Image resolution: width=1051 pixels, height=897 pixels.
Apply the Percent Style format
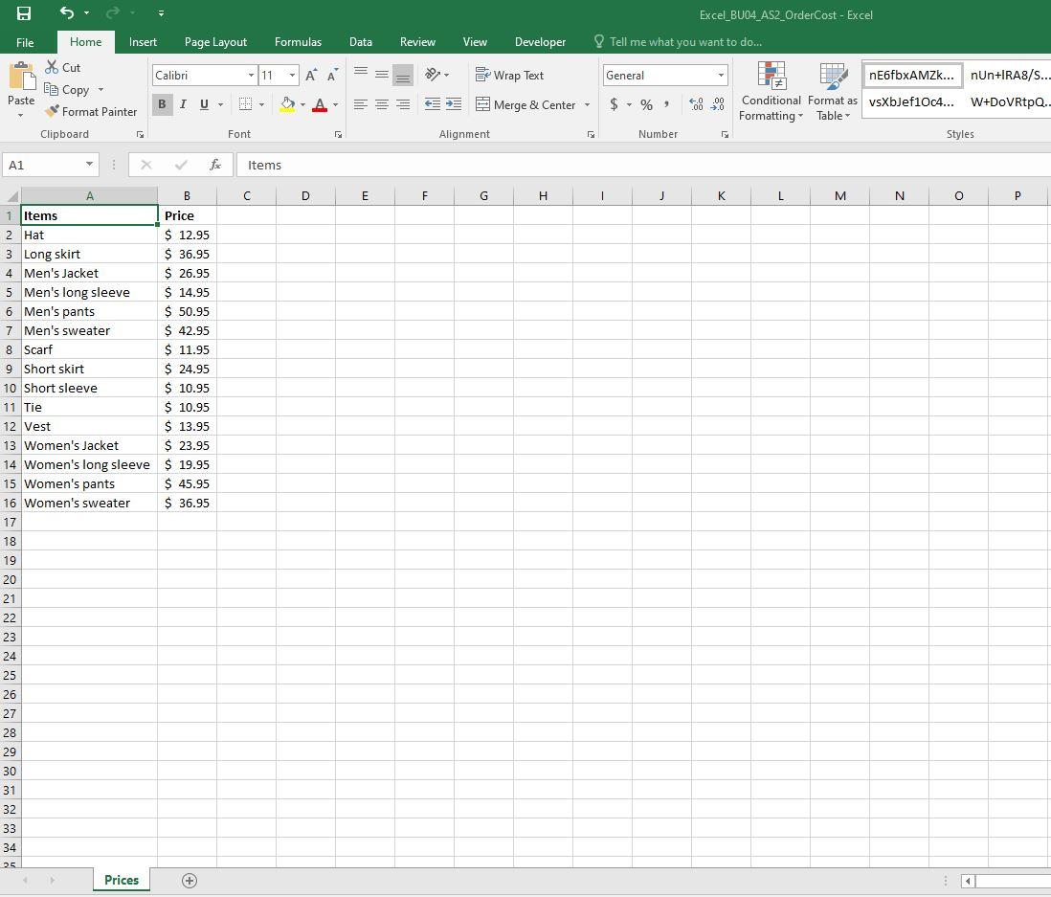click(x=646, y=104)
